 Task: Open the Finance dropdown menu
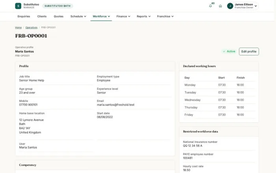(x=123, y=17)
